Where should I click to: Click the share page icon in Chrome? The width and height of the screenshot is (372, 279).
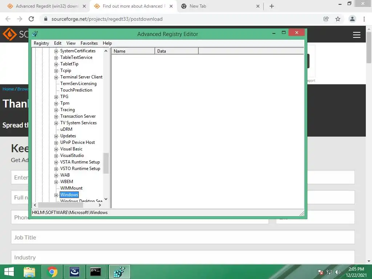pyautogui.click(x=326, y=19)
